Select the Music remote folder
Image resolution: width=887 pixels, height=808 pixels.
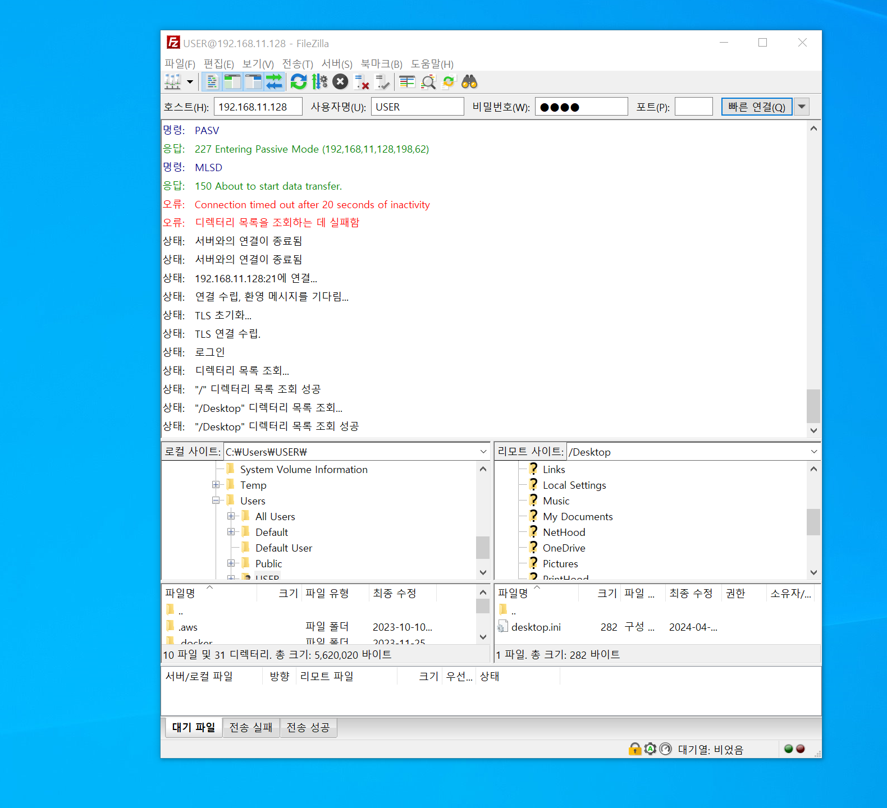556,501
